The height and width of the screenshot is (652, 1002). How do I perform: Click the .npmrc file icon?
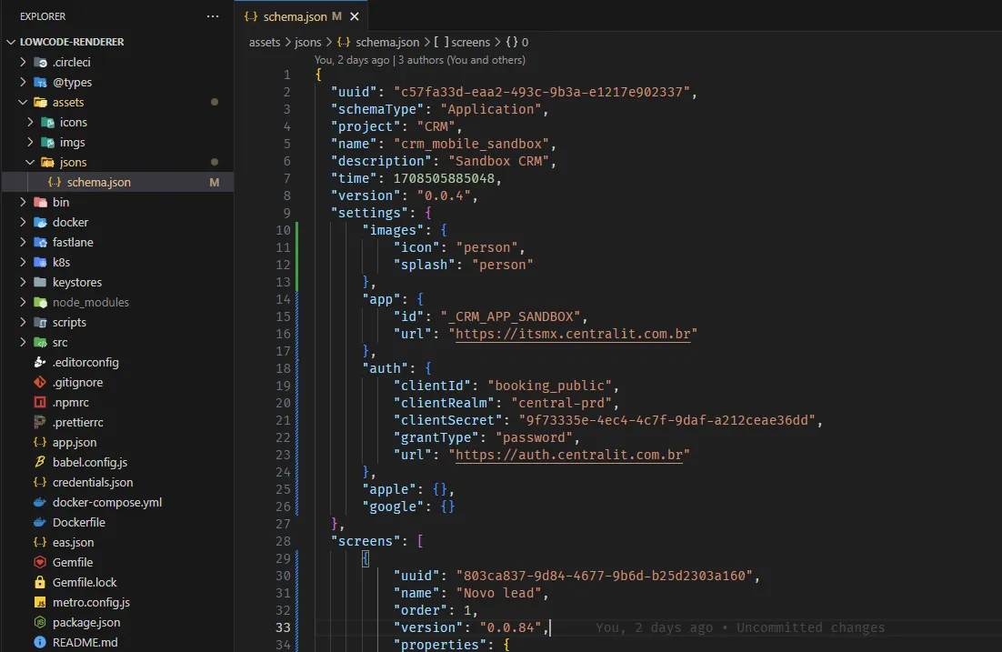(x=40, y=402)
